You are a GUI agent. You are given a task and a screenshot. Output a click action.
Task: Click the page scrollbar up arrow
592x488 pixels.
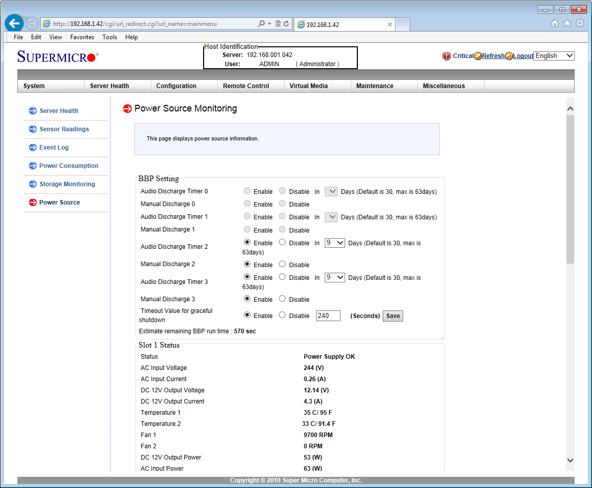[570, 109]
